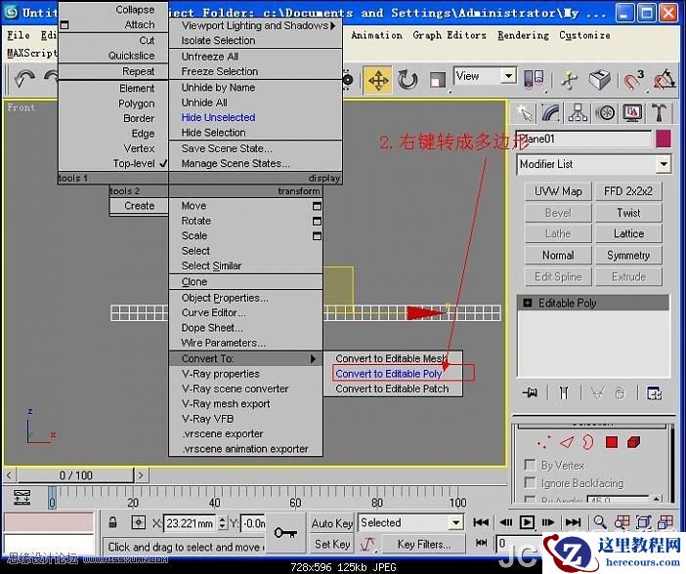The height and width of the screenshot is (574, 686).
Task: Click Configure Modifier Sets icon
Action: (655, 393)
